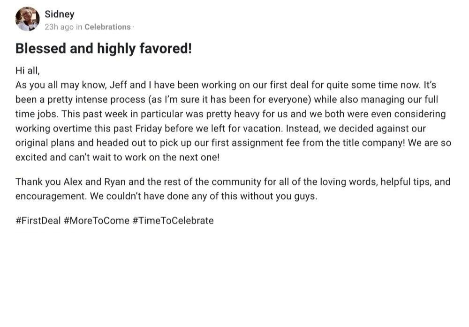Click the word 'encouragement.' in the last paragraph
Screen dimensions: 469x327
pos(51,196)
